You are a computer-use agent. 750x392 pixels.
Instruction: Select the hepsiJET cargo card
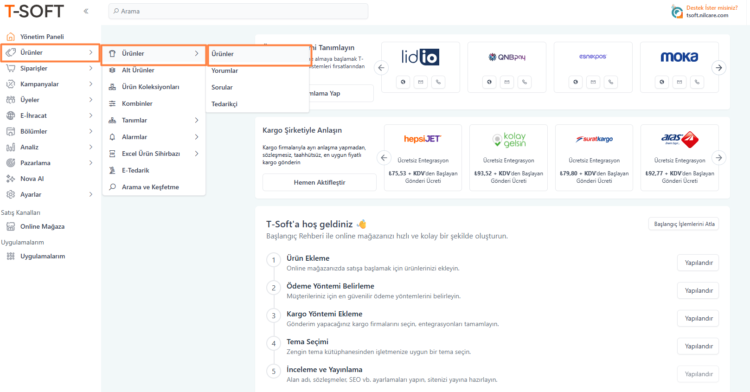click(423, 157)
